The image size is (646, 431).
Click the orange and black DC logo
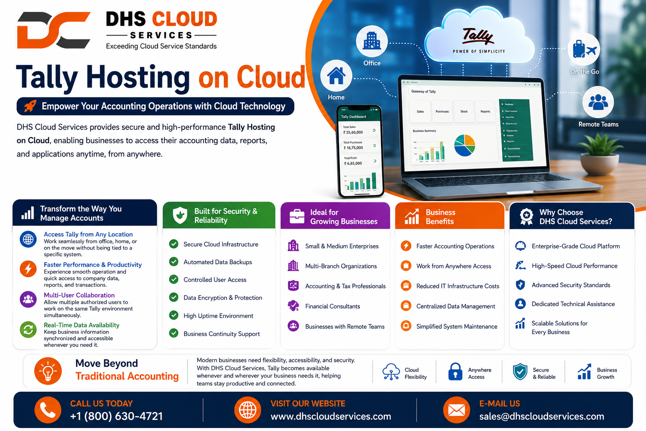(54, 30)
